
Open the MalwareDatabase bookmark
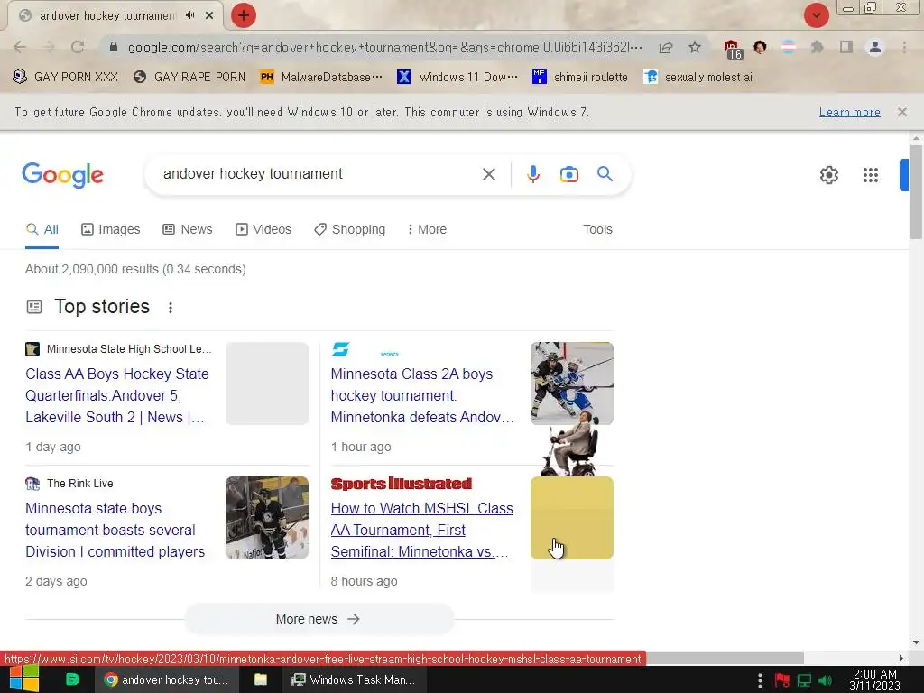point(321,78)
